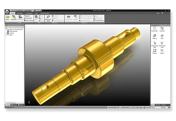Expand the Lights tree node

pyautogui.click(x=6, y=35)
